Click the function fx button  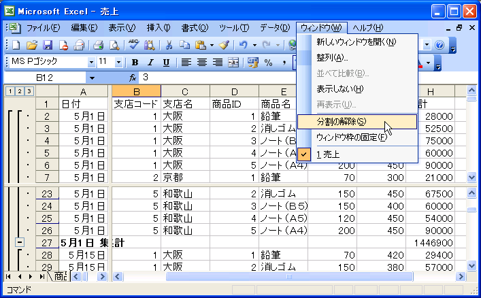[x=133, y=78]
